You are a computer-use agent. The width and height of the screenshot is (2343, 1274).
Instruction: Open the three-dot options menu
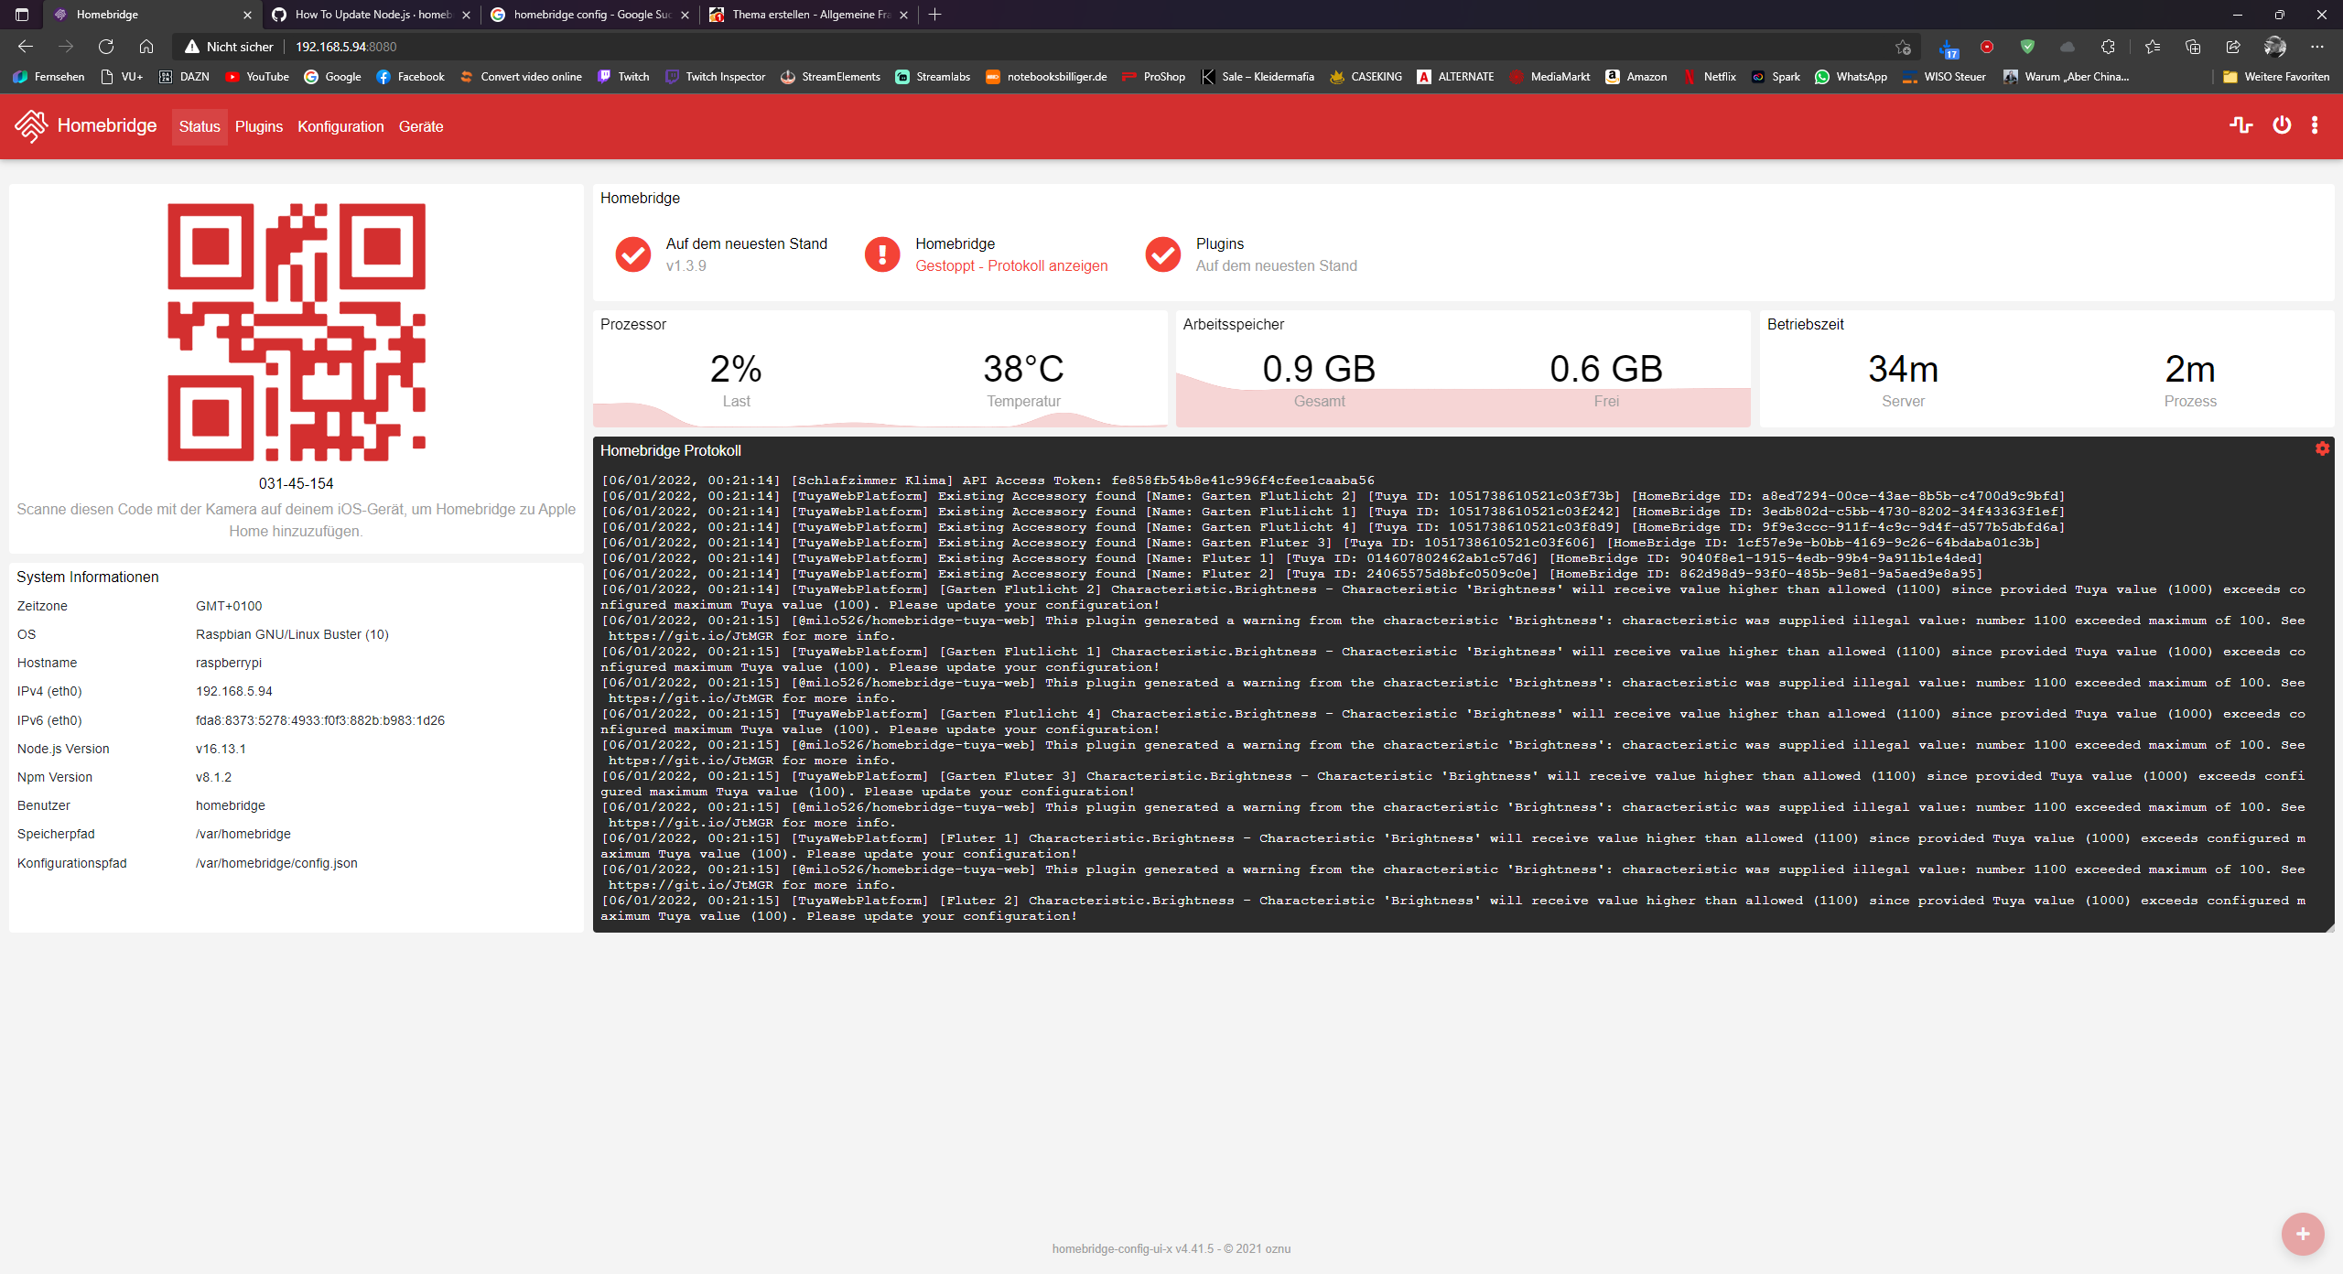pyautogui.click(x=2315, y=125)
